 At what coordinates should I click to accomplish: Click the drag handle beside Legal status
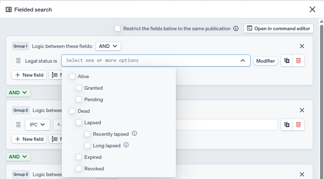click(x=18, y=61)
